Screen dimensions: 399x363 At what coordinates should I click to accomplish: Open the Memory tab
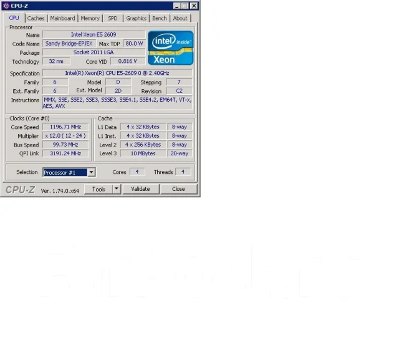click(x=90, y=18)
